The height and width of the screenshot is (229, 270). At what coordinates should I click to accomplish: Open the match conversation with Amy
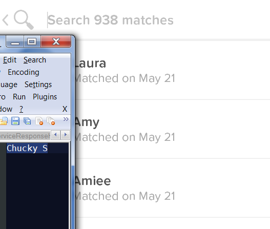coord(172,129)
